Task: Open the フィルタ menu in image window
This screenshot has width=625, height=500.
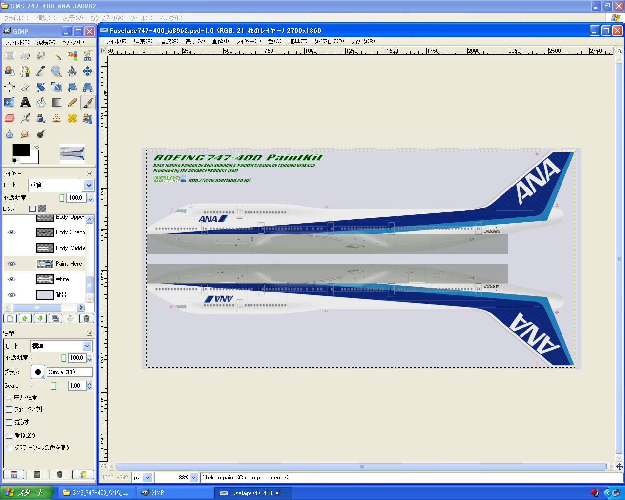Action: (362, 42)
